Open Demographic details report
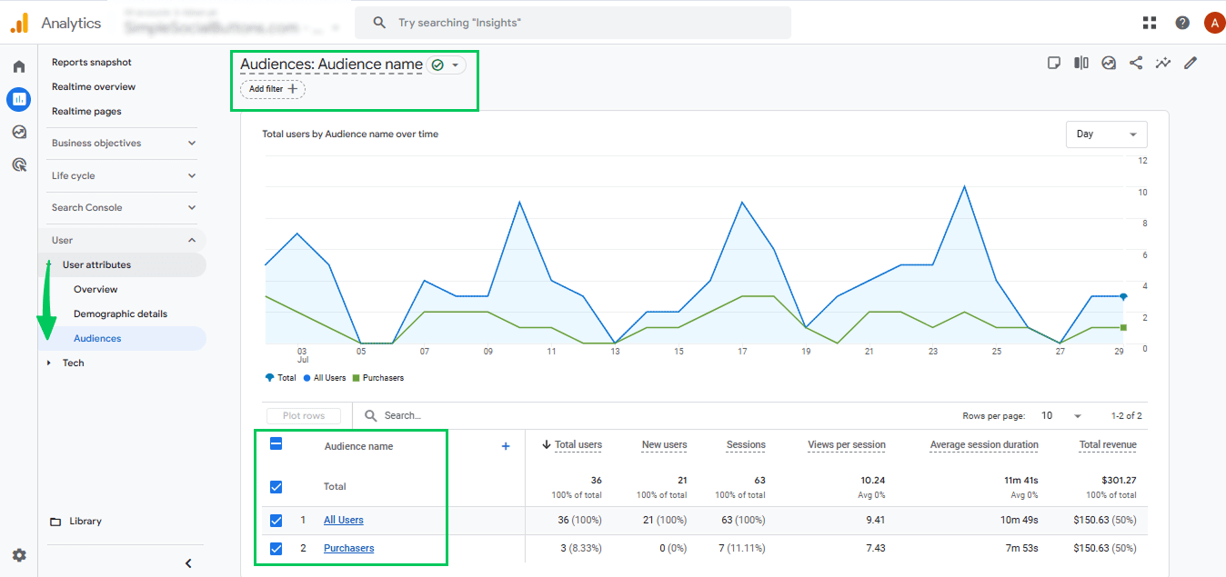The image size is (1226, 577). pos(120,314)
